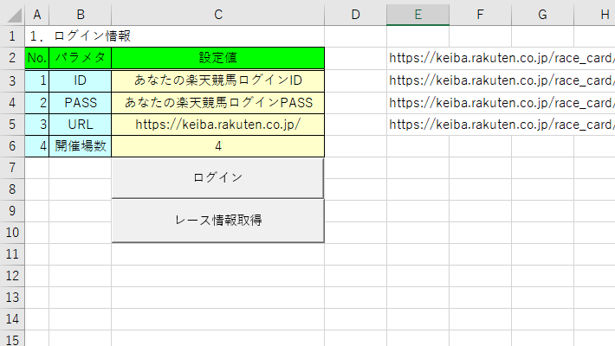Image resolution: width=615 pixels, height=346 pixels.
Task: Select row 12 header
Action: pos(12,276)
